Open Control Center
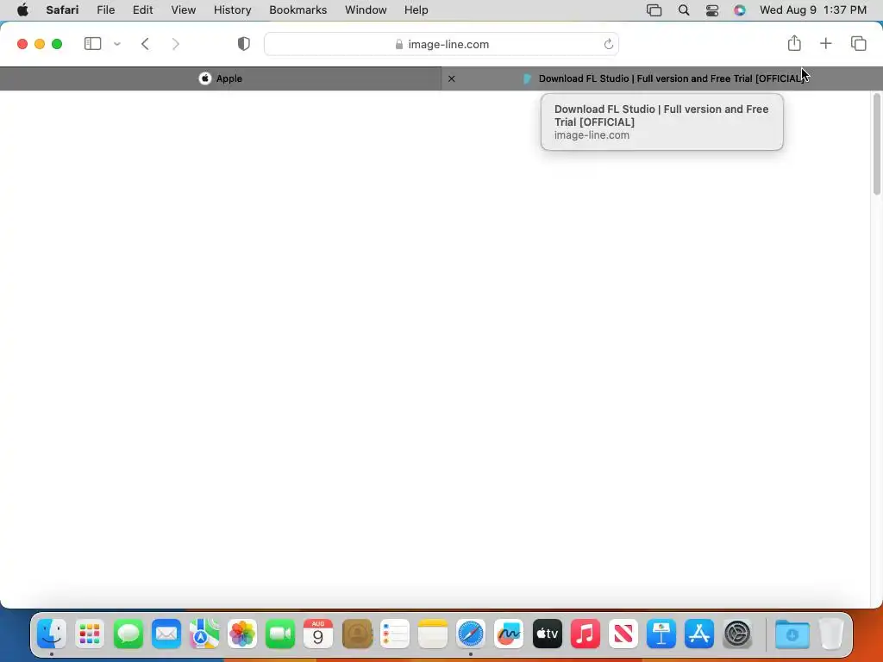The width and height of the screenshot is (883, 662). [711, 10]
